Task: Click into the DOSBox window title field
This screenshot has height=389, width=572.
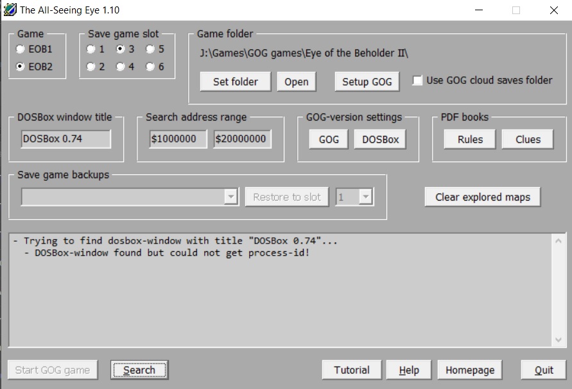Action: pyautogui.click(x=66, y=139)
